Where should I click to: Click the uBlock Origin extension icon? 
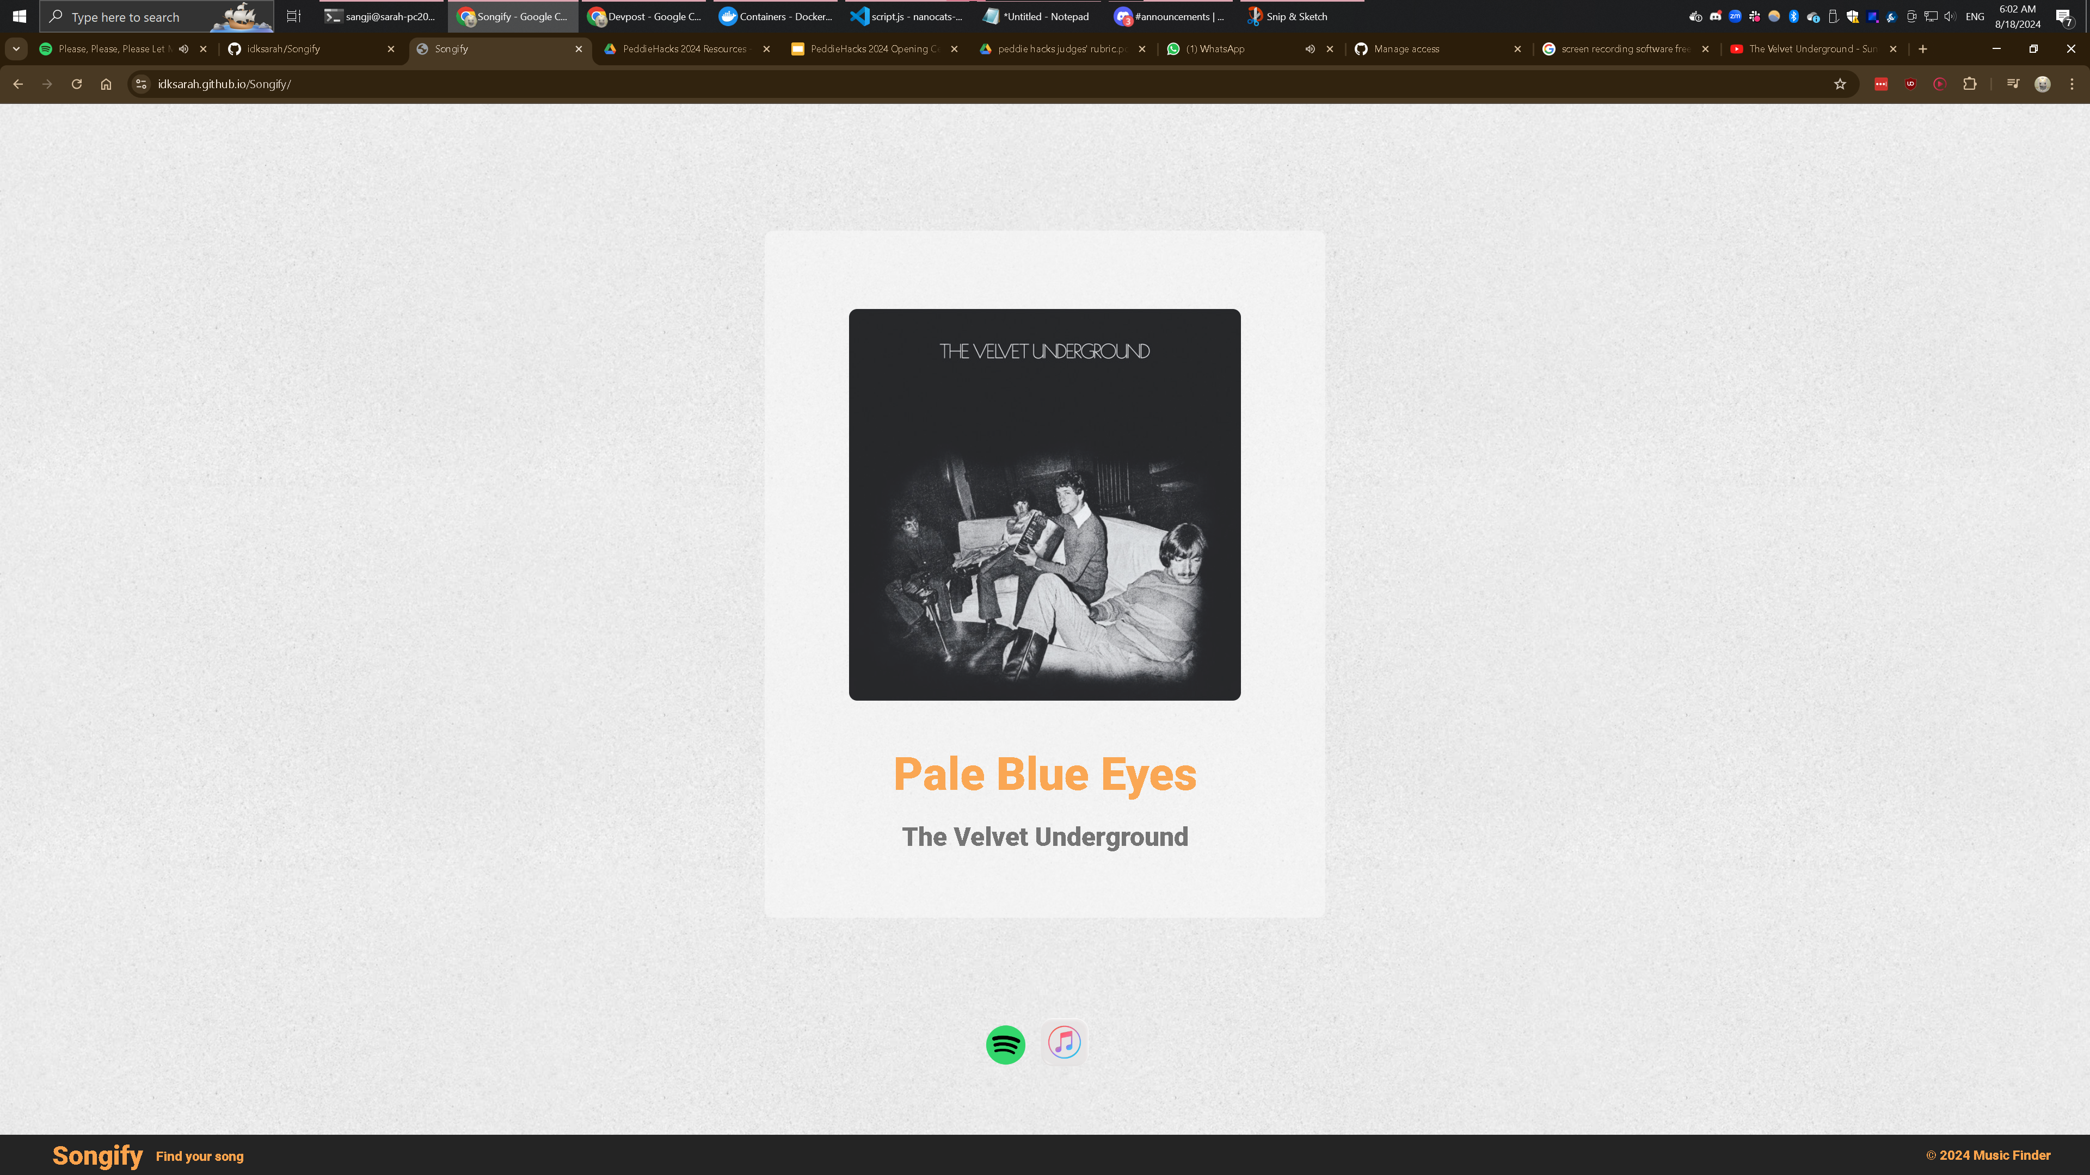point(1910,84)
